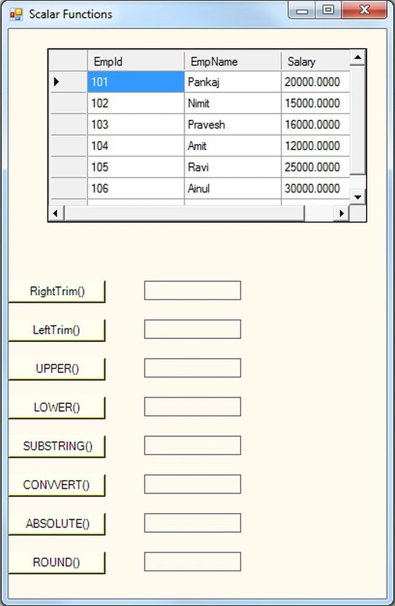Click the LeftTrim() button

coord(57,330)
